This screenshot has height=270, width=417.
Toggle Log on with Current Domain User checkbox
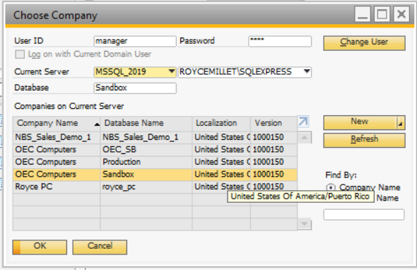click(20, 54)
